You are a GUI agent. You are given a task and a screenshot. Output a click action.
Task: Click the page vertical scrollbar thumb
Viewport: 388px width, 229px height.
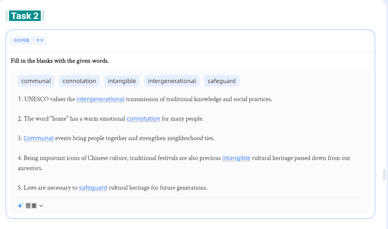(x=384, y=175)
